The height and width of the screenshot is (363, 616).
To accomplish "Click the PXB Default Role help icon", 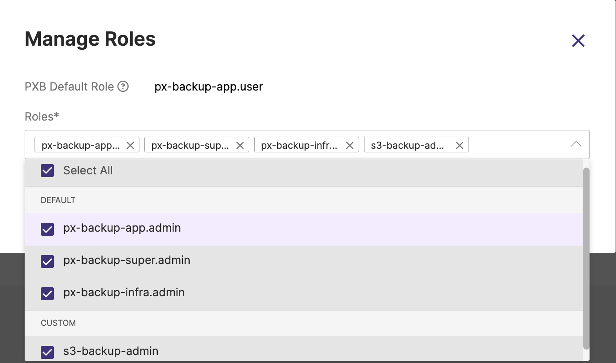I will coord(123,86).
